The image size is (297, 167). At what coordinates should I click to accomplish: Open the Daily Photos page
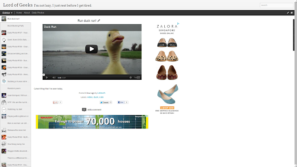38,13
